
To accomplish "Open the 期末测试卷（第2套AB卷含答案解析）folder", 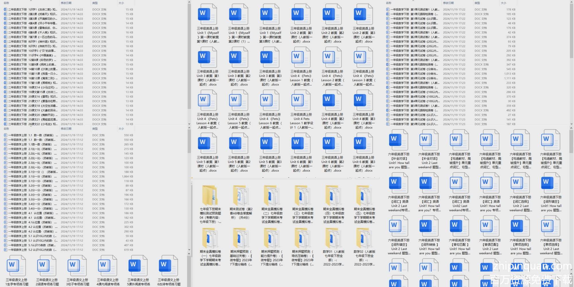I will (x=241, y=195).
